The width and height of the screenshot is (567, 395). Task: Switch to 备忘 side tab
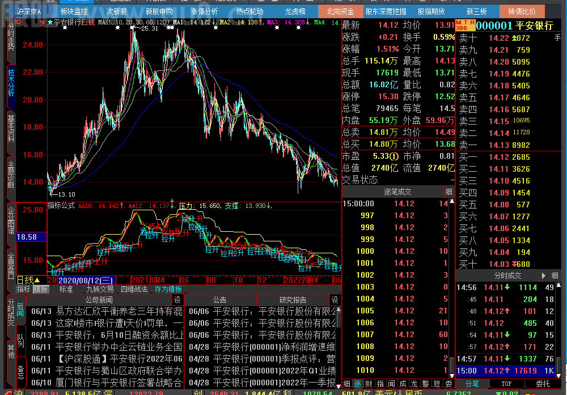[20, 372]
